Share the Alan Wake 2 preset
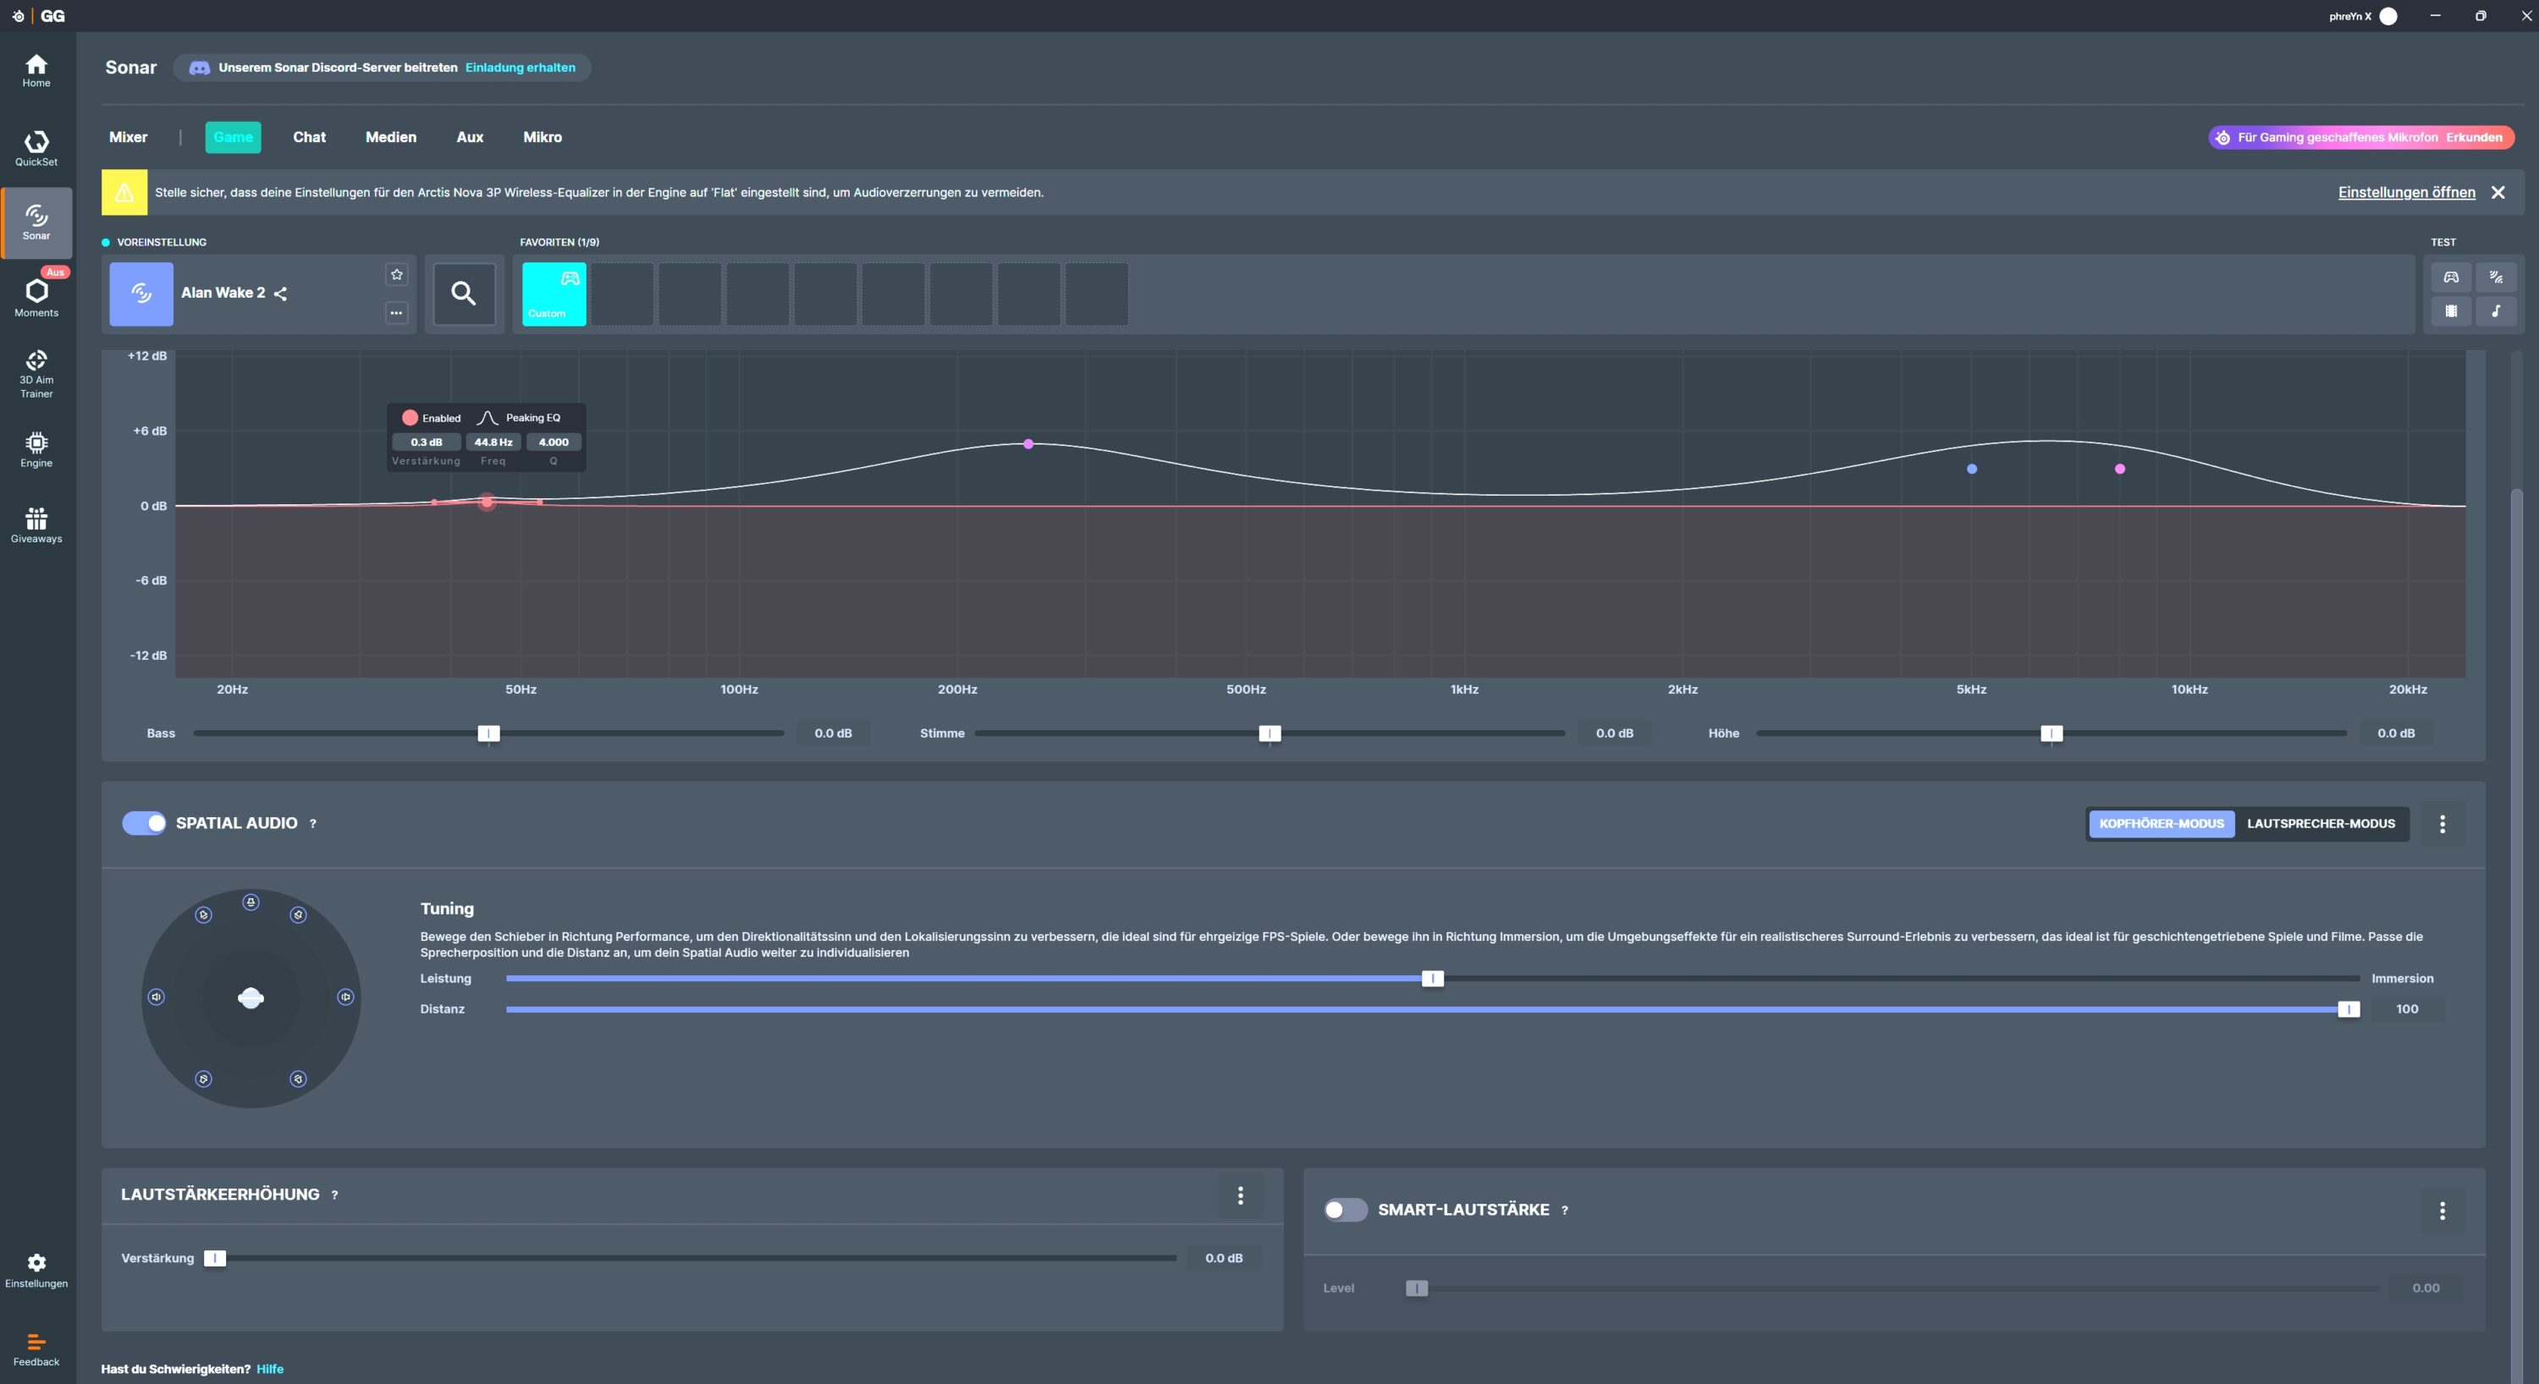This screenshot has height=1384, width=2539. pyautogui.click(x=281, y=294)
